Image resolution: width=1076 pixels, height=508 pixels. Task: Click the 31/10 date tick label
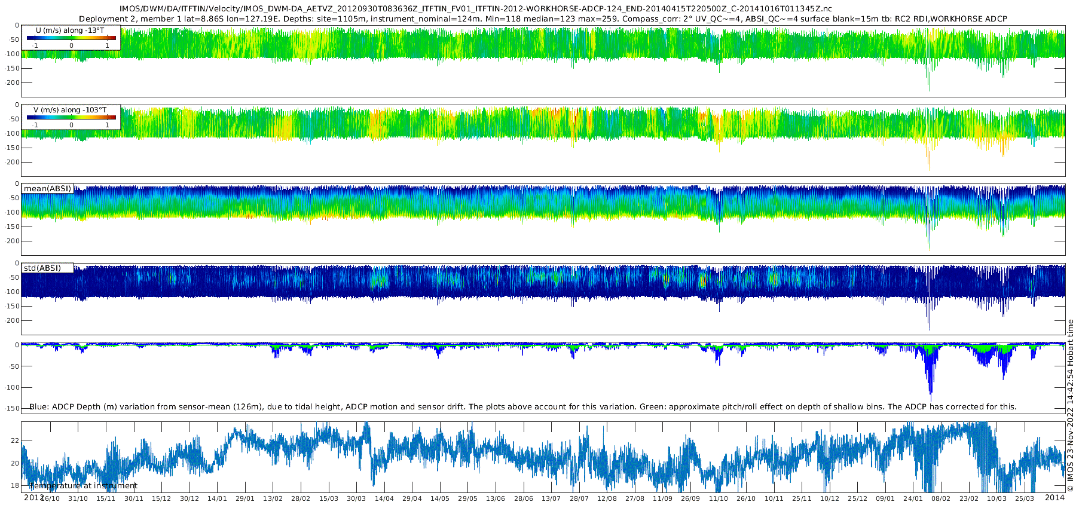(x=78, y=499)
